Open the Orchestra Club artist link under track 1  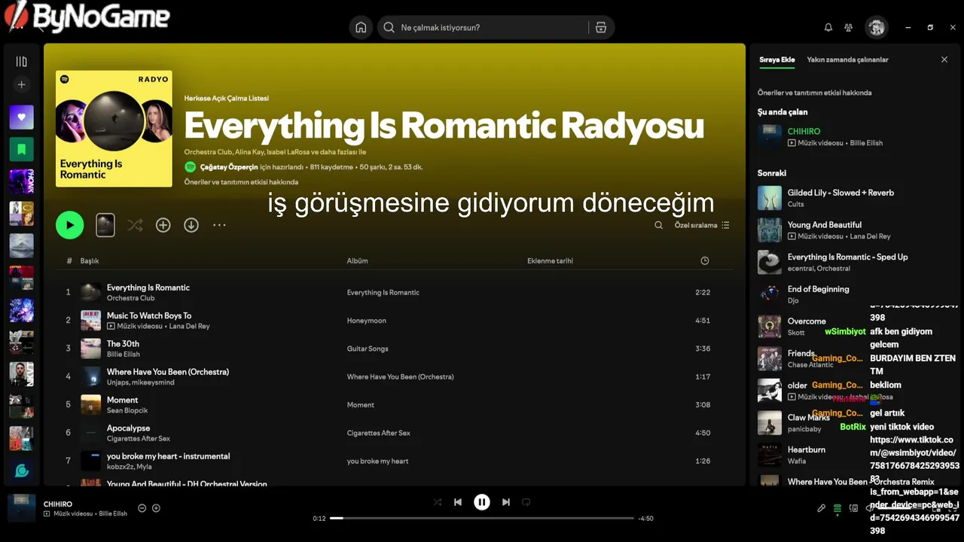click(x=130, y=298)
